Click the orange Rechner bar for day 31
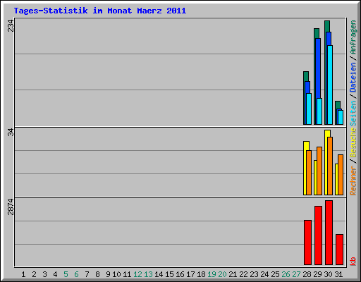Image resolution: width=361 pixels, height=282 pixels. click(x=341, y=175)
